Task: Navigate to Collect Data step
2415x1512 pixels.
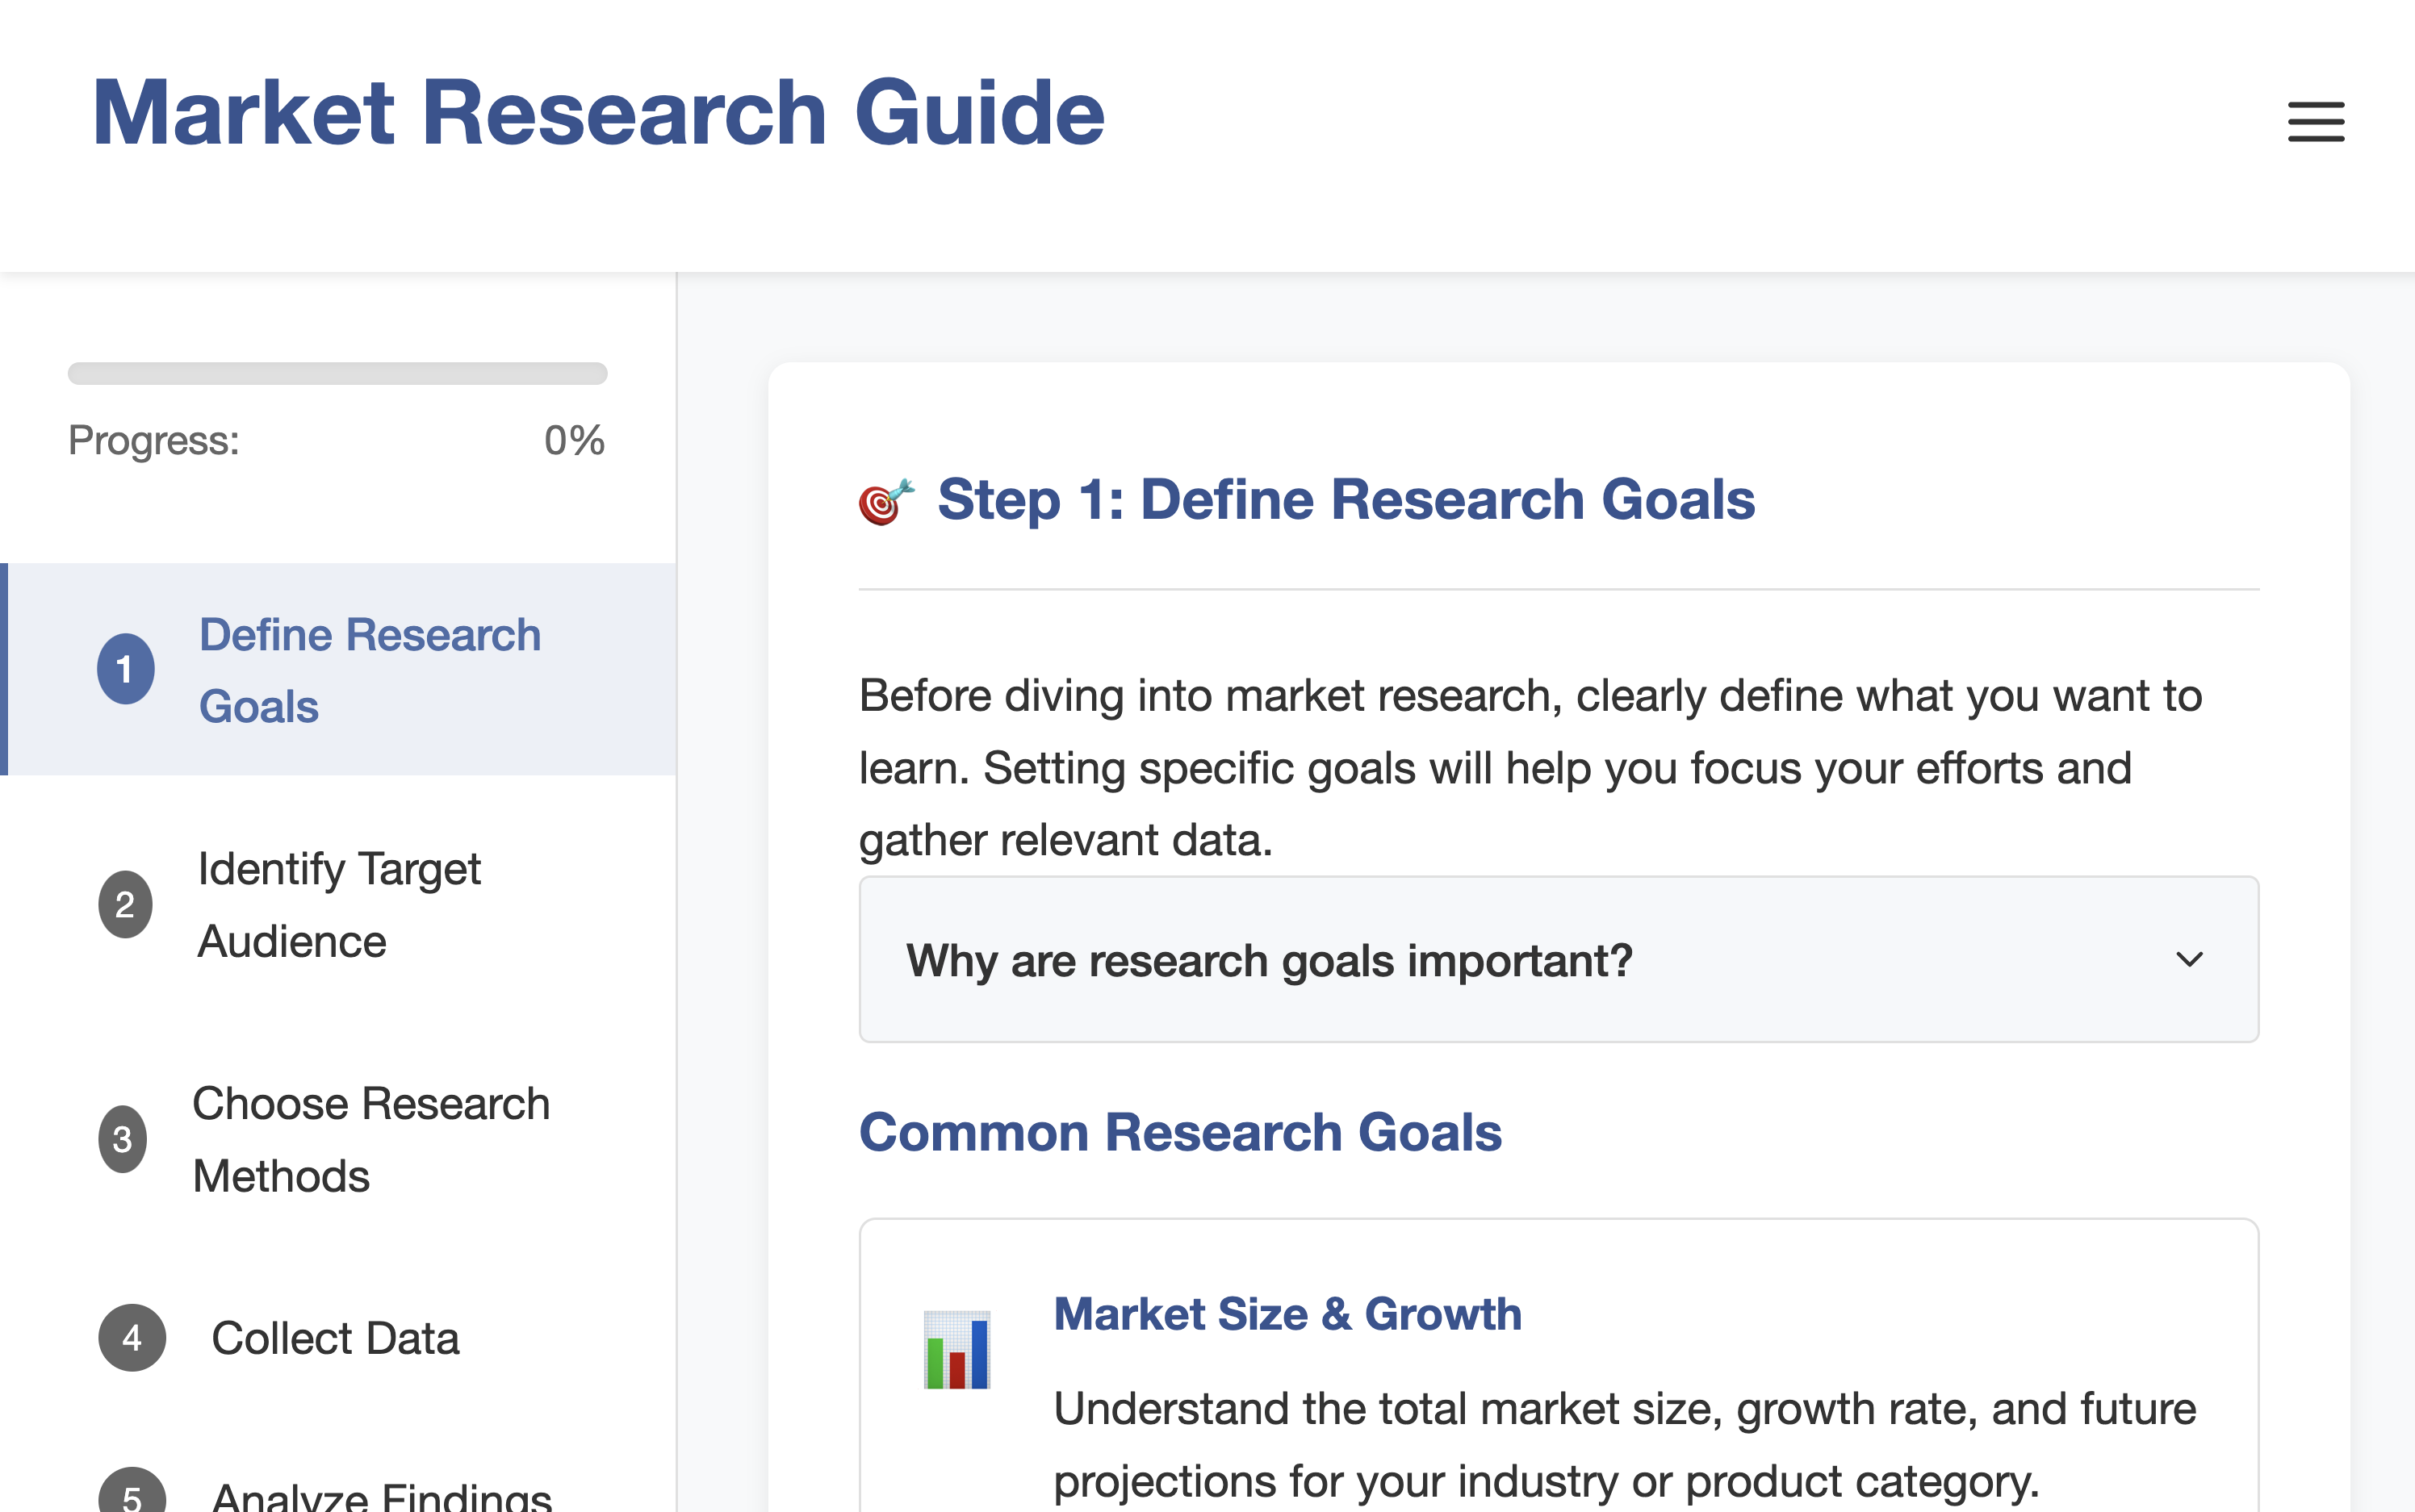Action: pos(335,1338)
